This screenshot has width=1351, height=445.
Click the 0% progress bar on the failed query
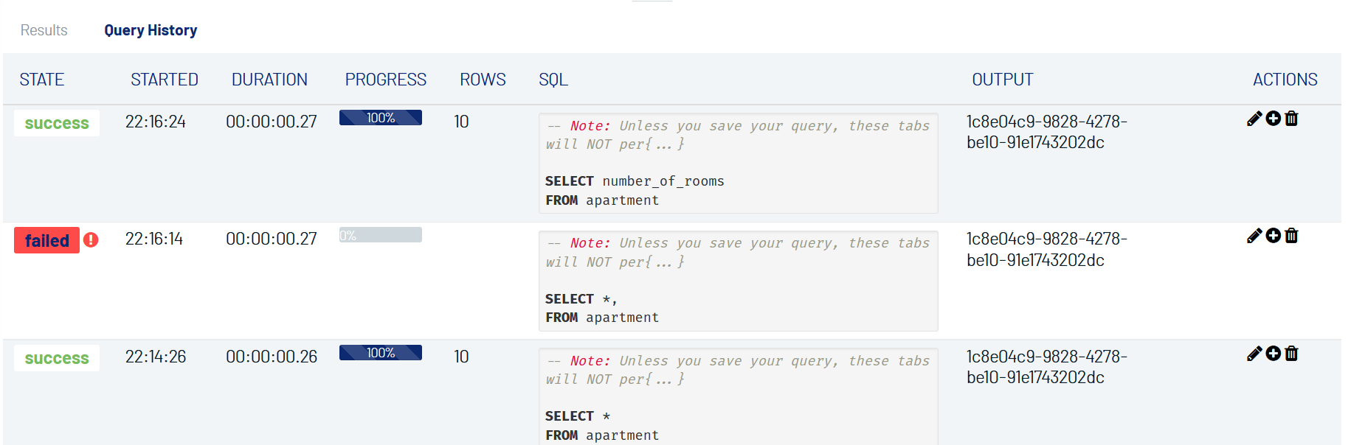click(x=381, y=235)
